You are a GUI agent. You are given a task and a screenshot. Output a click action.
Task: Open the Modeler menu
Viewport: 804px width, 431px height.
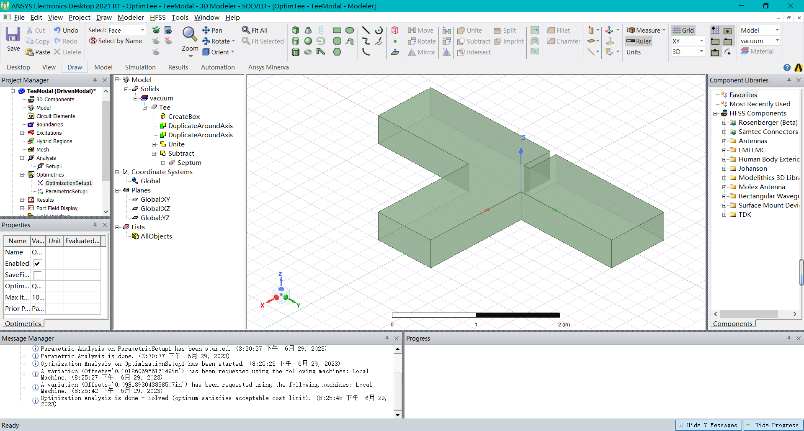pos(131,17)
